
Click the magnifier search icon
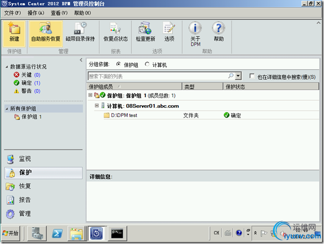point(231,76)
